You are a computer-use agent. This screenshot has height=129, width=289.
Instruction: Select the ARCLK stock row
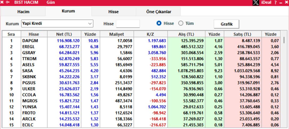pos(141,119)
